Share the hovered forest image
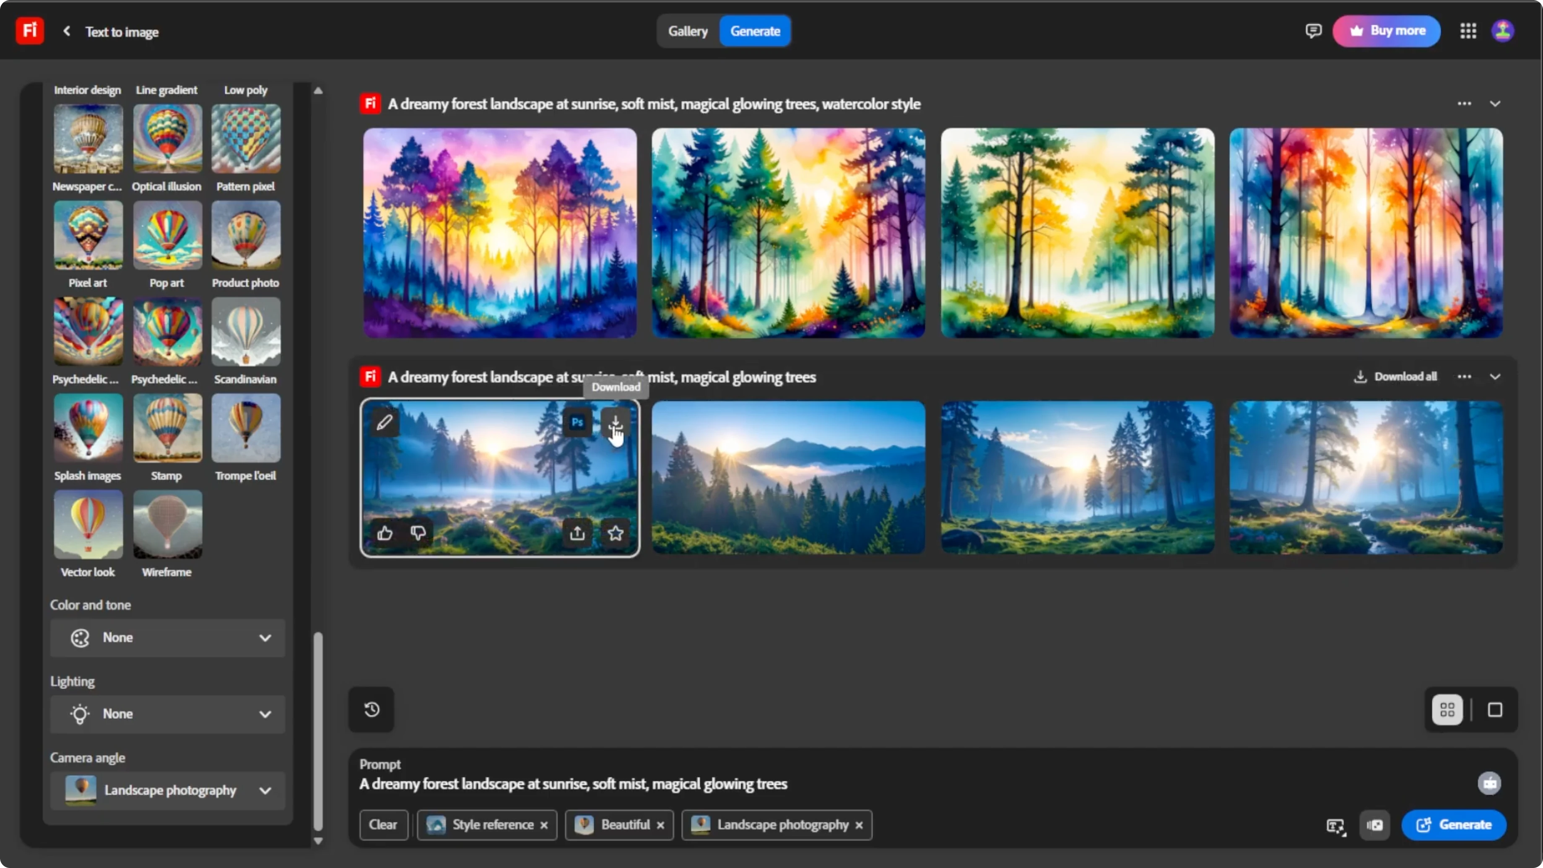 pyautogui.click(x=577, y=533)
